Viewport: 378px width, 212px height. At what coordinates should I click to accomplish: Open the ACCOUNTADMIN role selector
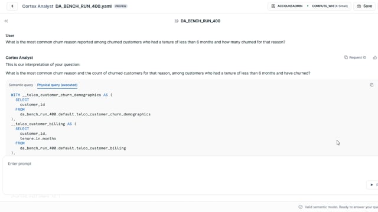click(287, 6)
